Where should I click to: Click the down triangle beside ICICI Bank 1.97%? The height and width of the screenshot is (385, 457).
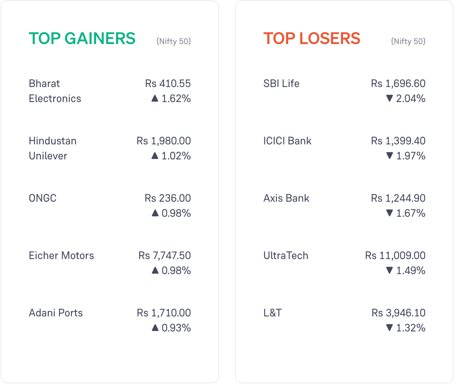pyautogui.click(x=389, y=156)
